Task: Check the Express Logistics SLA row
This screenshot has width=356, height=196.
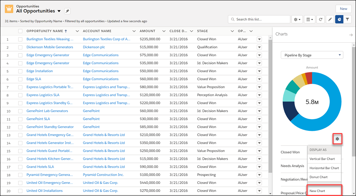Action: point(20,95)
